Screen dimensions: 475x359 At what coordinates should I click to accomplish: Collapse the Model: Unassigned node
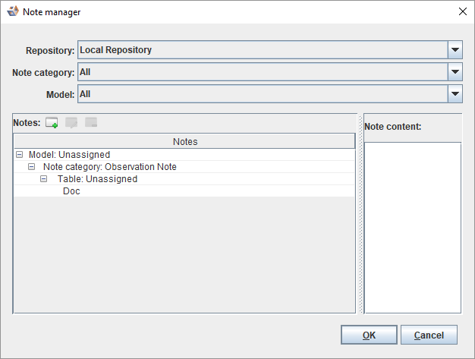click(19, 155)
